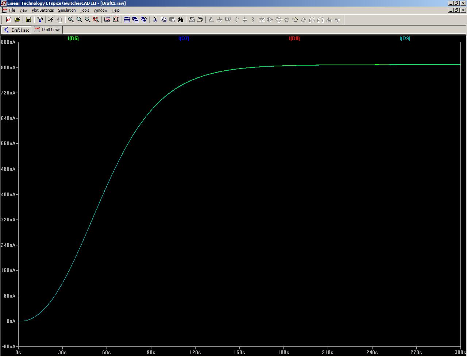
Task: Click the I(D9) cyan trace label
Action: pyautogui.click(x=405, y=39)
